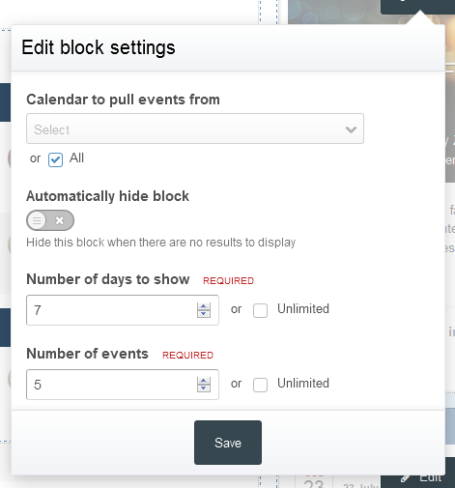The width and height of the screenshot is (455, 488).
Task: Click the pencil Edit button behind dialog
Action: tap(417, 478)
